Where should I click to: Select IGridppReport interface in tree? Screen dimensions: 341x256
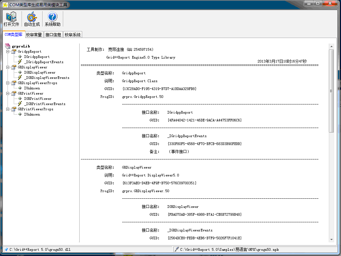pos(37,57)
